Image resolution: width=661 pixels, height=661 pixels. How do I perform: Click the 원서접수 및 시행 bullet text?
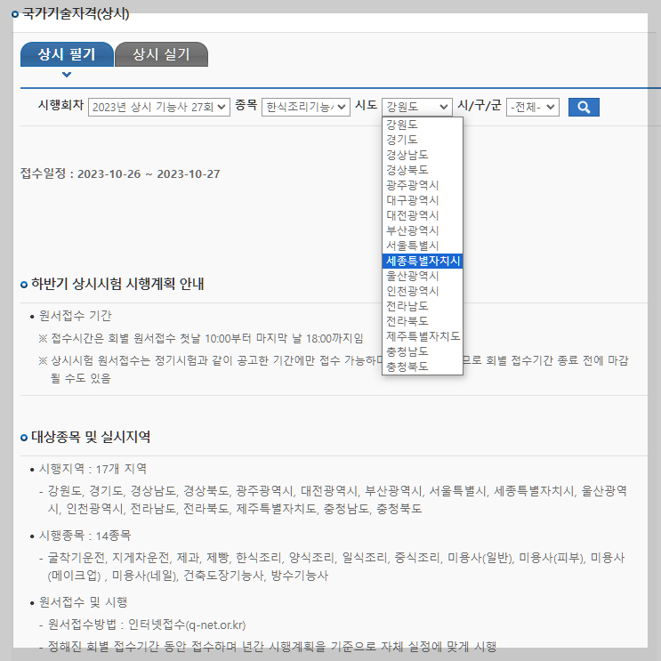click(x=83, y=602)
